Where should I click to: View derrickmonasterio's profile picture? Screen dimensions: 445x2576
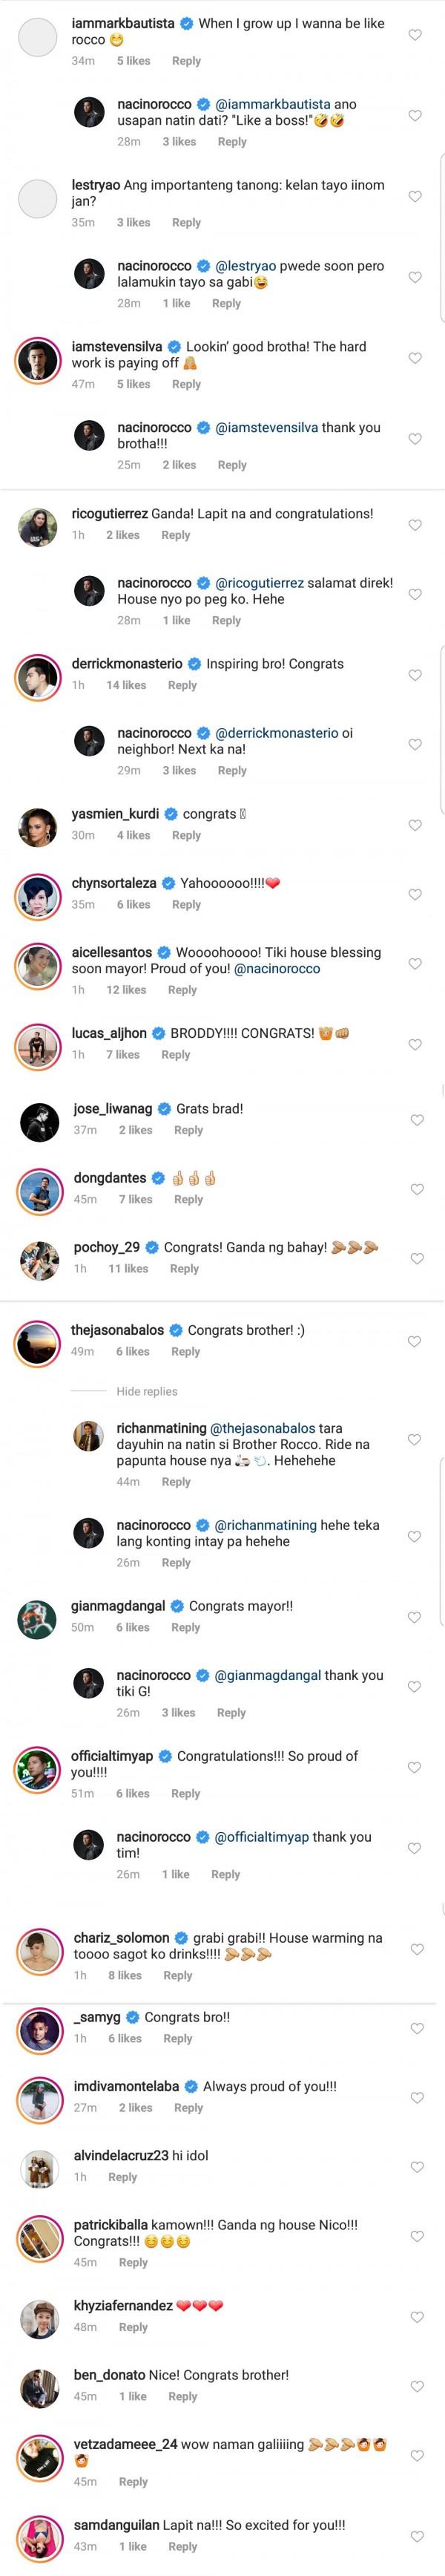(x=38, y=679)
